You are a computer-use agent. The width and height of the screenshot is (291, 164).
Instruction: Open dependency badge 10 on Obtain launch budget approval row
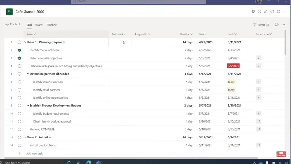259,121
